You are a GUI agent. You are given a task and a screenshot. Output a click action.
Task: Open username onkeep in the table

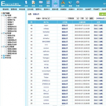click(x=46, y=29)
